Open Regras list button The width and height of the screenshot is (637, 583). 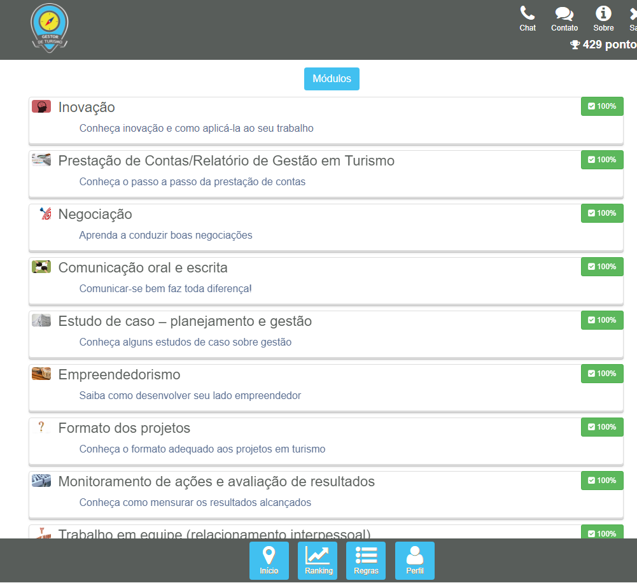(366, 561)
